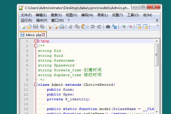This screenshot has height=114, width=171.
Task: Click the Paste clipboard icon
Action: pos(84,27)
